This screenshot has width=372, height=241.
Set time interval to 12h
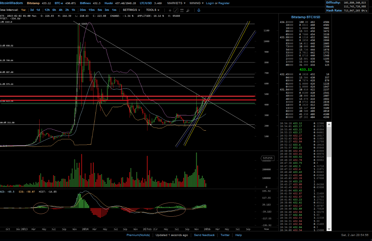47,10
